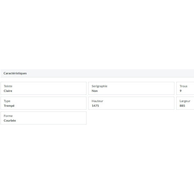Click the Trempé type value
Screen dimensions: 194x194
(9, 106)
